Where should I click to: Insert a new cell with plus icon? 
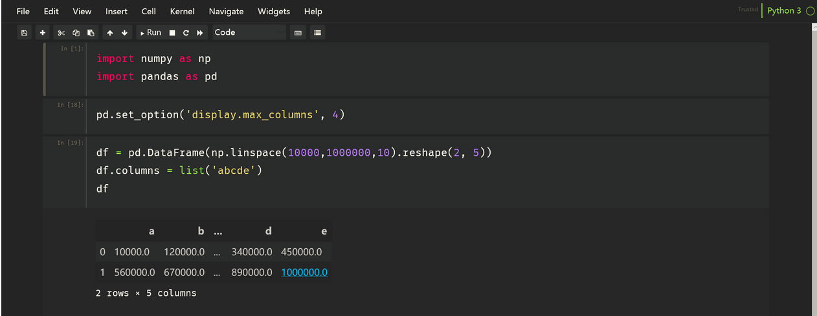43,32
